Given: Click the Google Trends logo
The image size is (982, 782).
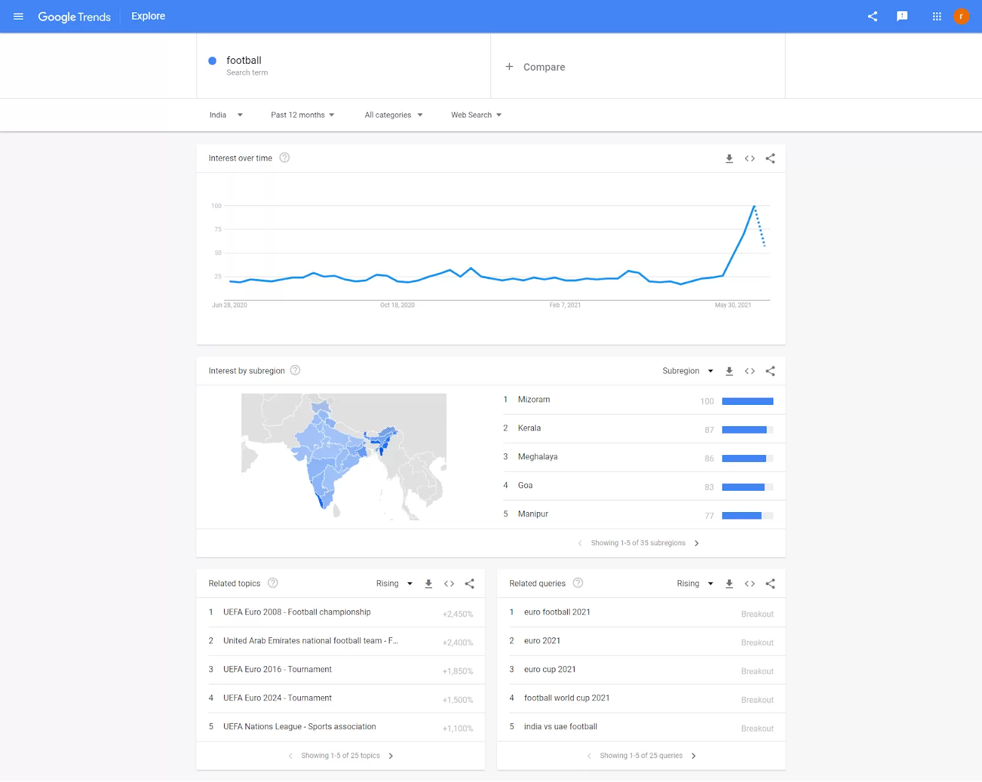Looking at the screenshot, I should point(74,17).
